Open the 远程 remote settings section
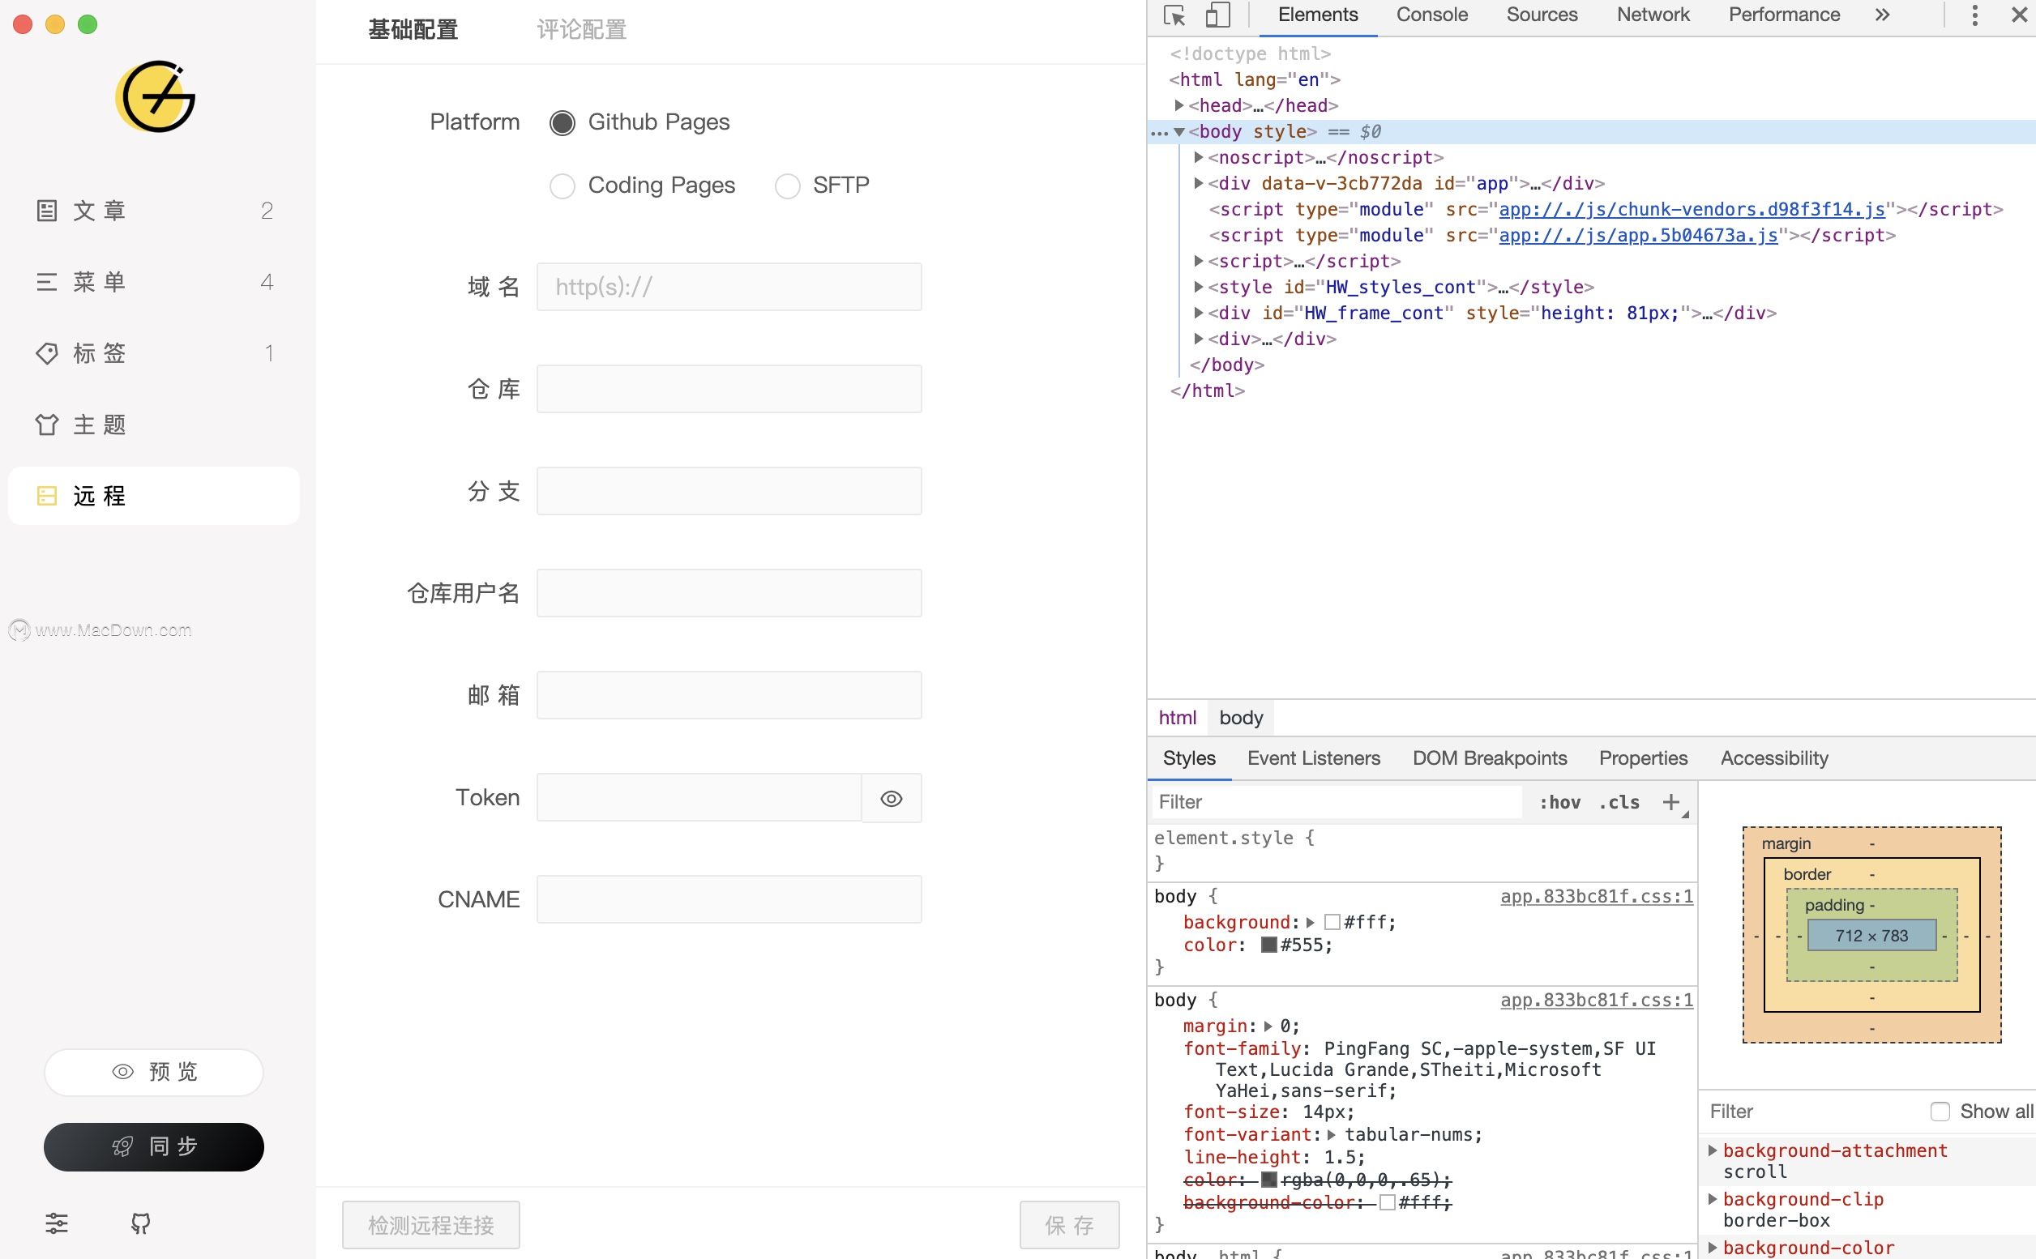The image size is (2036, 1259). [x=154, y=497]
